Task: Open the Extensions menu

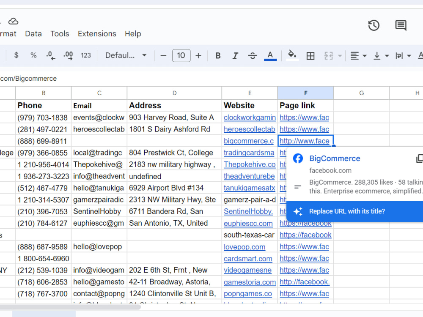Action: tap(97, 34)
